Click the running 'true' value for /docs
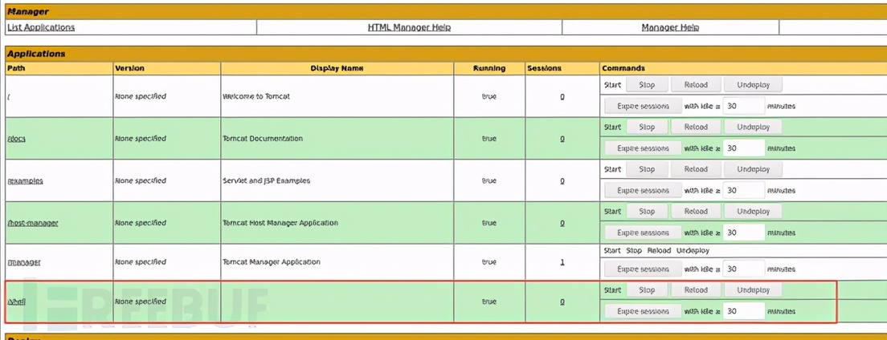Image resolution: width=887 pixels, height=340 pixels. click(489, 139)
